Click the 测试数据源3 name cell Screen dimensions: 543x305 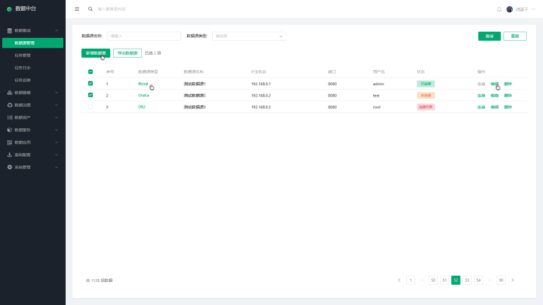(x=195, y=107)
